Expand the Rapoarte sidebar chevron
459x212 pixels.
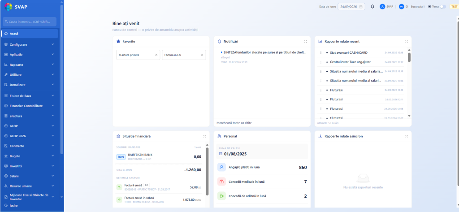point(53,65)
